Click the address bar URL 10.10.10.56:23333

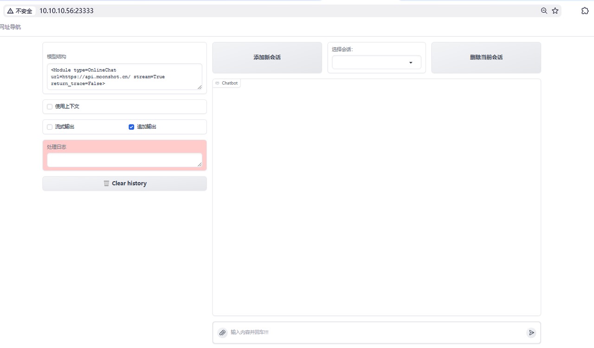click(x=66, y=11)
